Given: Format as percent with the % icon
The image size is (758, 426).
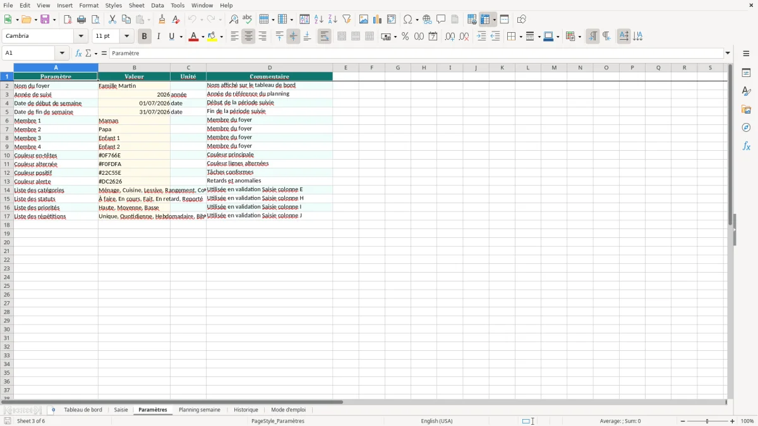Looking at the screenshot, I should point(406,37).
